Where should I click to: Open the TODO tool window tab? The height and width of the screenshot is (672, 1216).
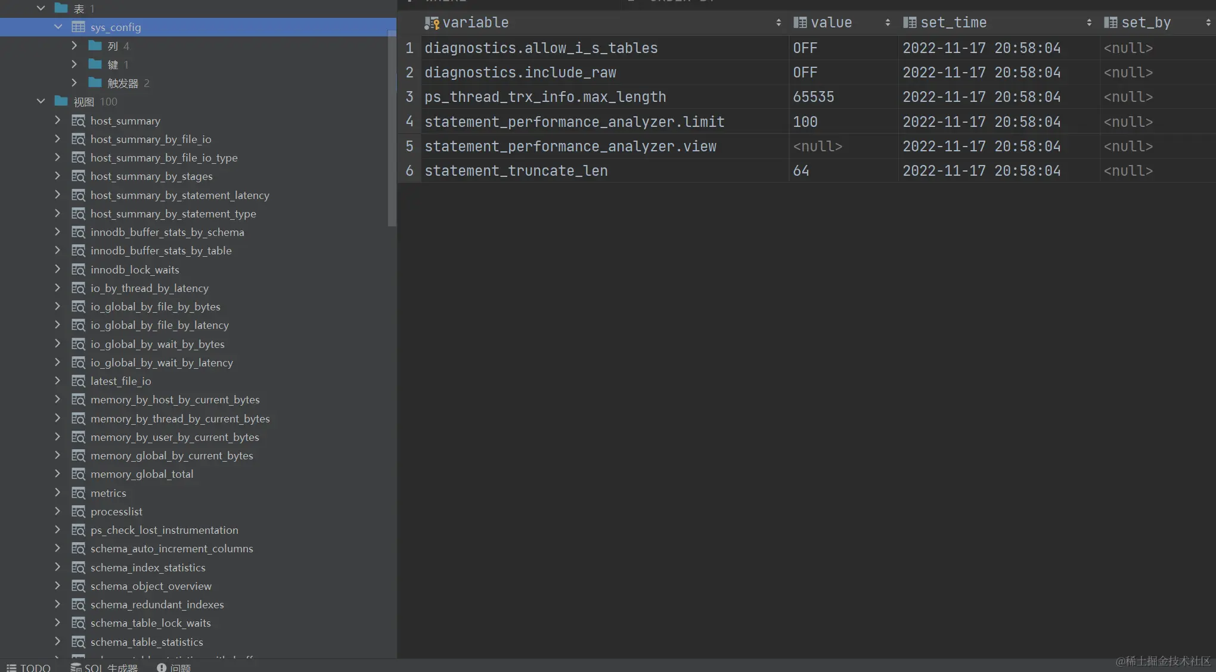[29, 668]
